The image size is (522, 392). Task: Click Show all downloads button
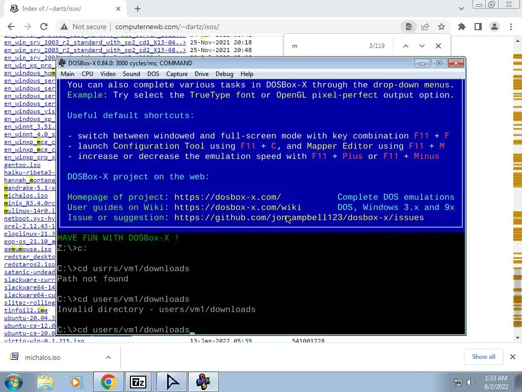tap(483, 357)
